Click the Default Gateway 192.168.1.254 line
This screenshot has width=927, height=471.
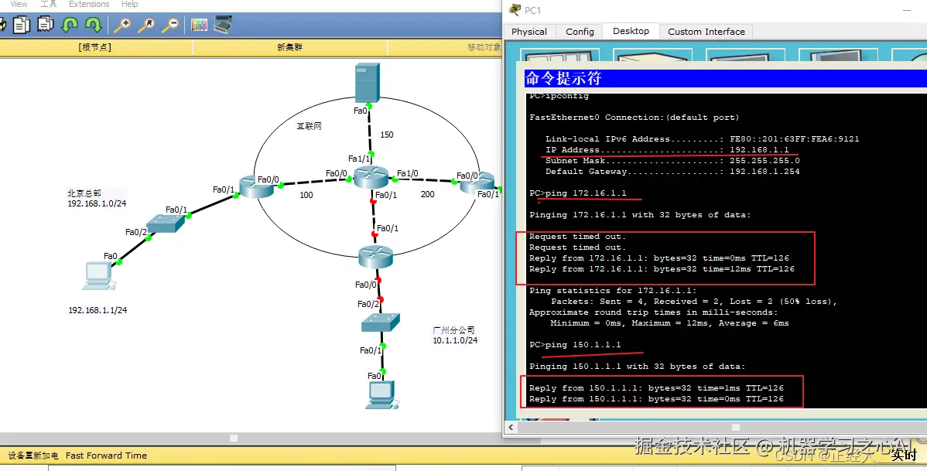point(672,172)
